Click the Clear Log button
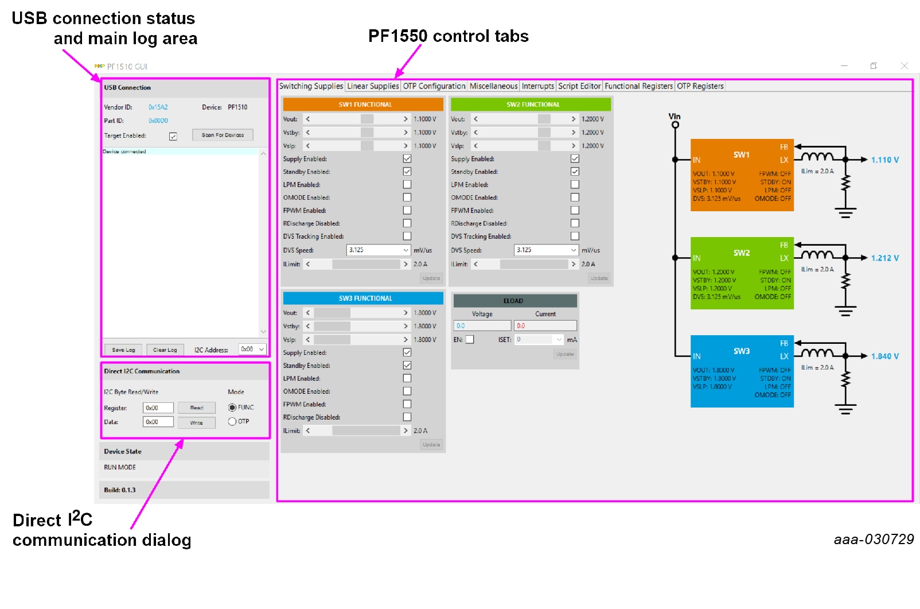 pos(165,350)
